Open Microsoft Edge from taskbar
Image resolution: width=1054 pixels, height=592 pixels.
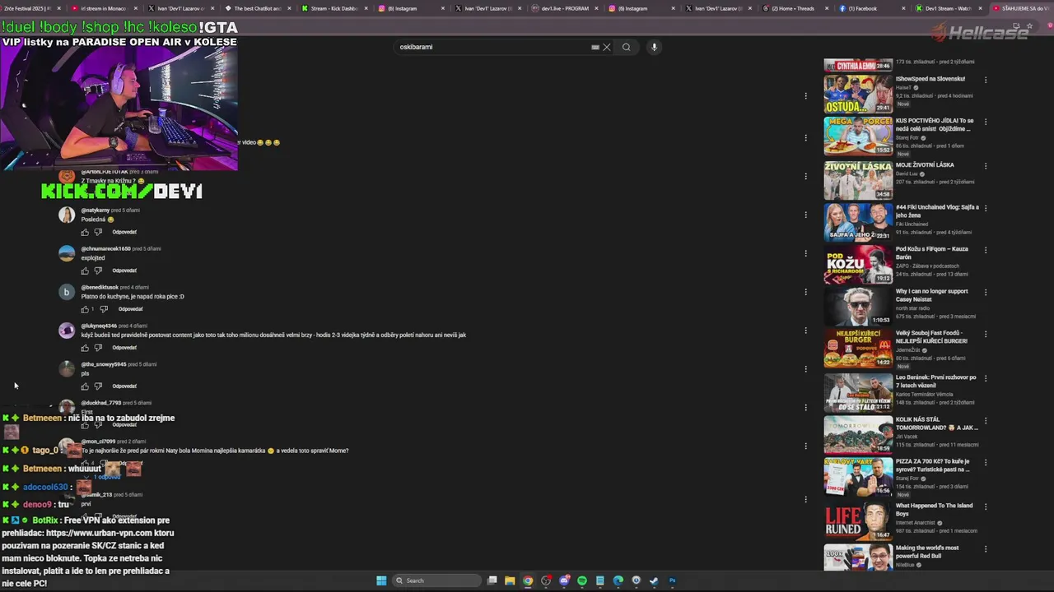(618, 580)
